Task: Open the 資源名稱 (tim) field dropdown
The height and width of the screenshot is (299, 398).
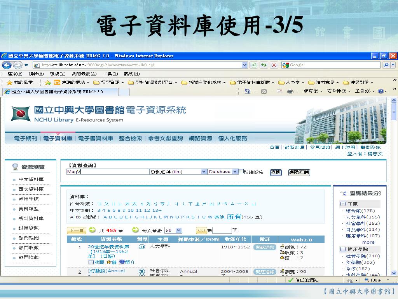Action: (x=204, y=172)
